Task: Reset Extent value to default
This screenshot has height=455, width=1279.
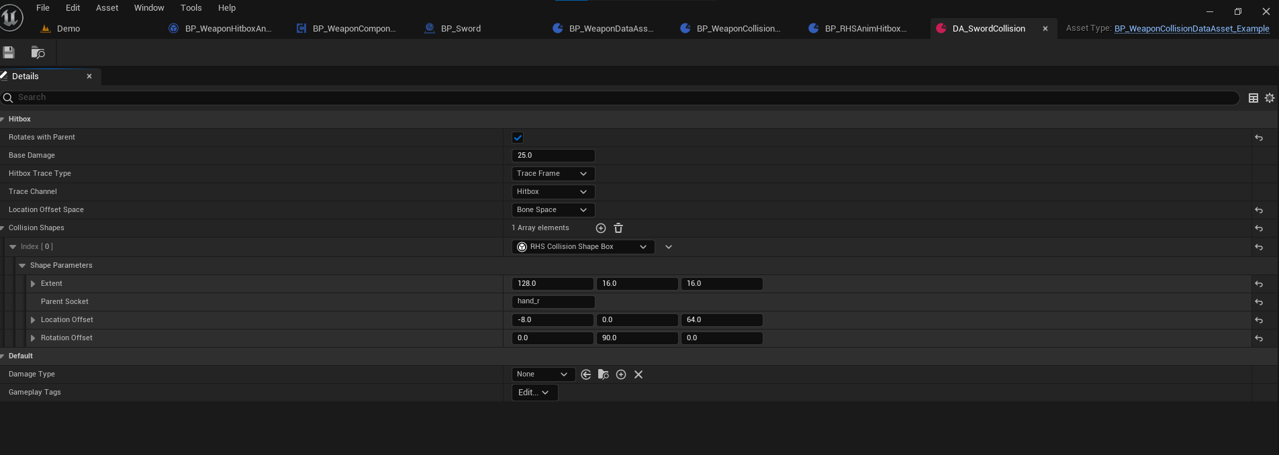Action: point(1259,284)
